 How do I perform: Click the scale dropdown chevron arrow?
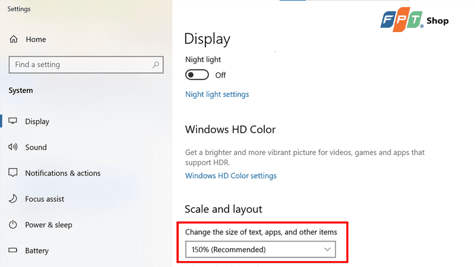327,249
